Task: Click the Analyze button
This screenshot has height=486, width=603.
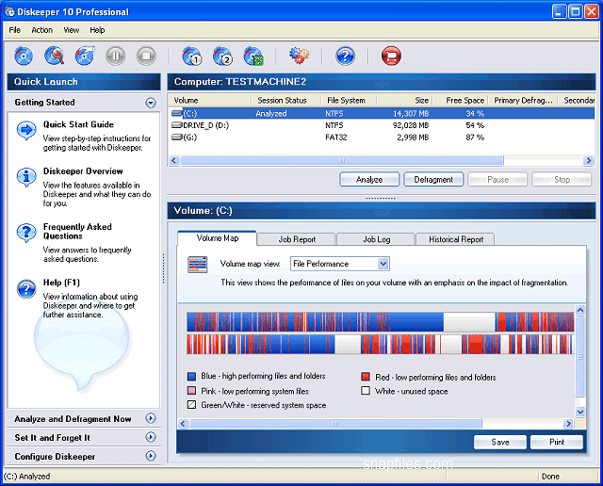Action: coord(369,180)
